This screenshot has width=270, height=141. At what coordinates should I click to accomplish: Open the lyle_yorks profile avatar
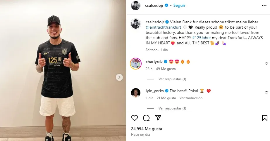[x=136, y=93]
